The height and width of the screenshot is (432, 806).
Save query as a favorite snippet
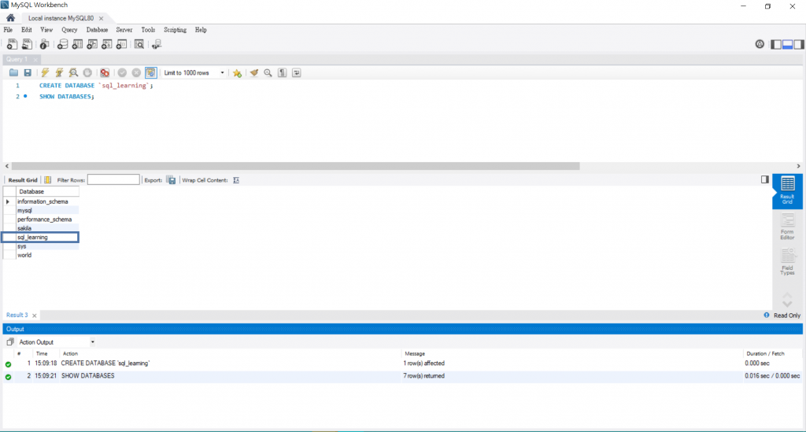click(x=237, y=73)
